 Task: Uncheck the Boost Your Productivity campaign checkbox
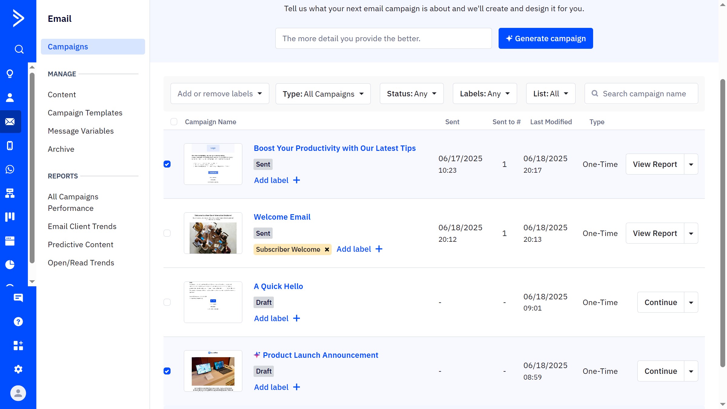tap(167, 164)
